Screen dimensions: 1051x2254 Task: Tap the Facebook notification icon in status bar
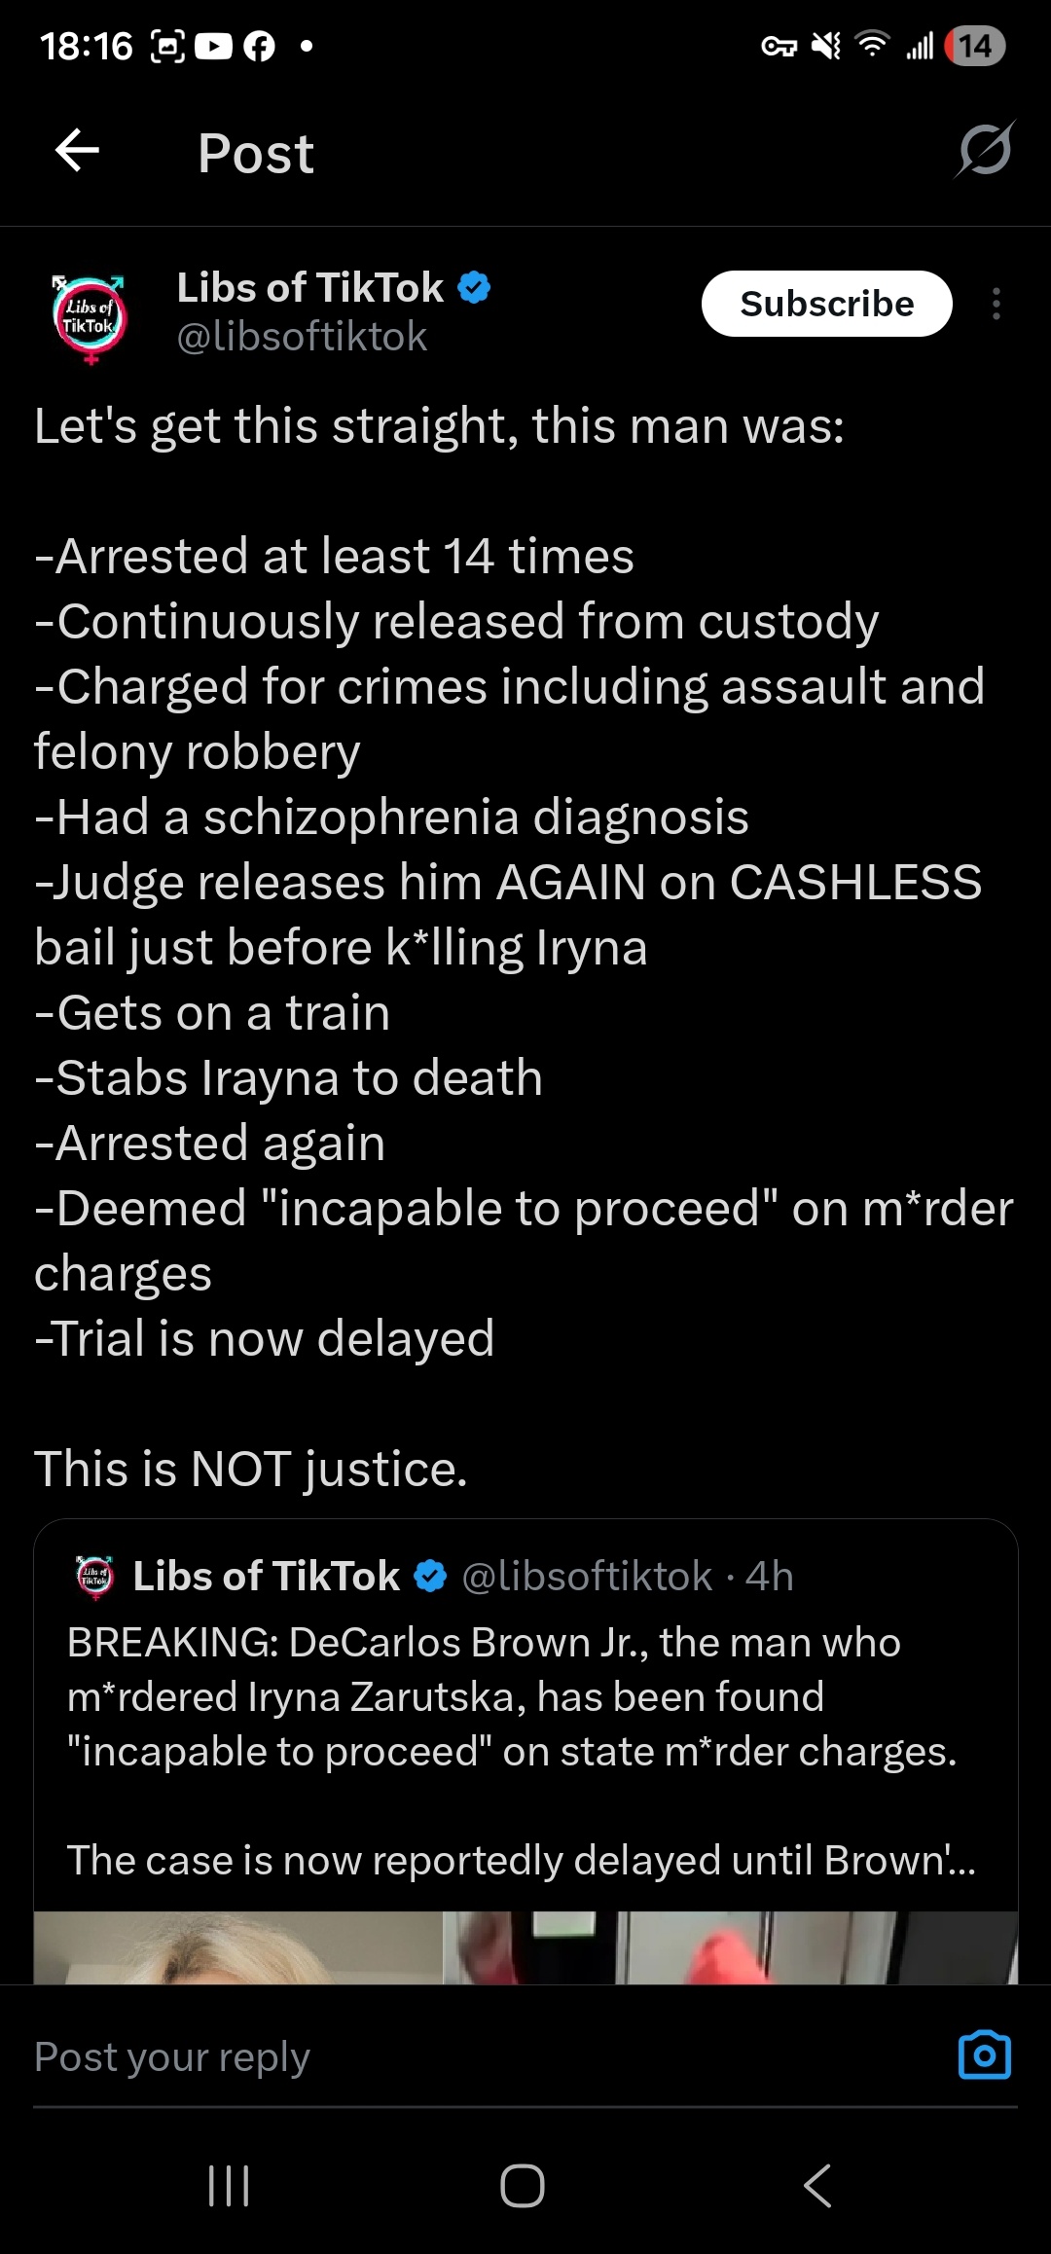tap(259, 46)
